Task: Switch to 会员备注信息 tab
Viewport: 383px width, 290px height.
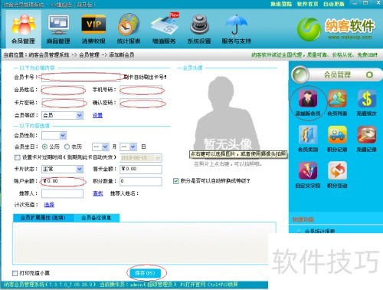Action: (97, 218)
